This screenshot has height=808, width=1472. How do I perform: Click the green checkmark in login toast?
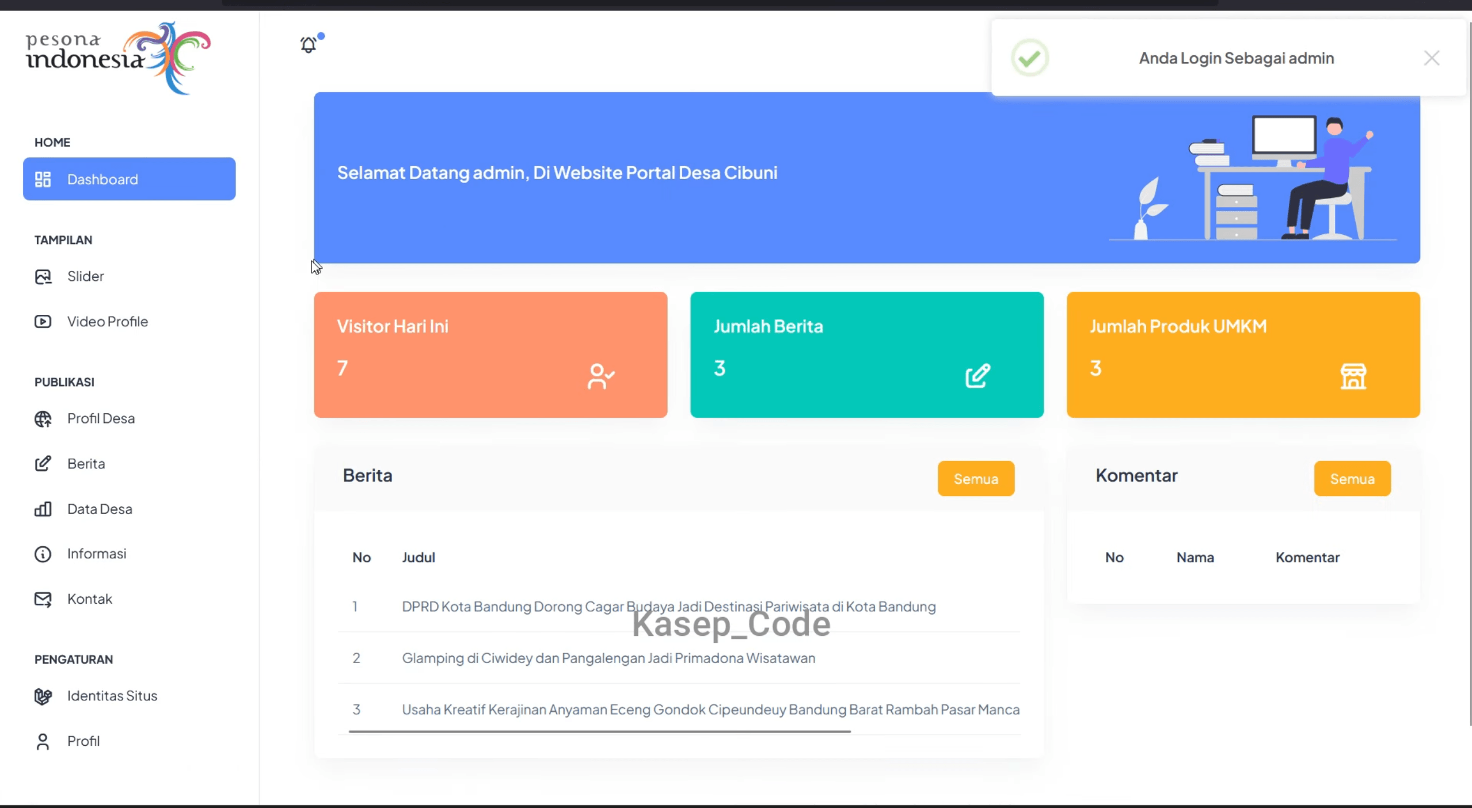click(x=1030, y=58)
